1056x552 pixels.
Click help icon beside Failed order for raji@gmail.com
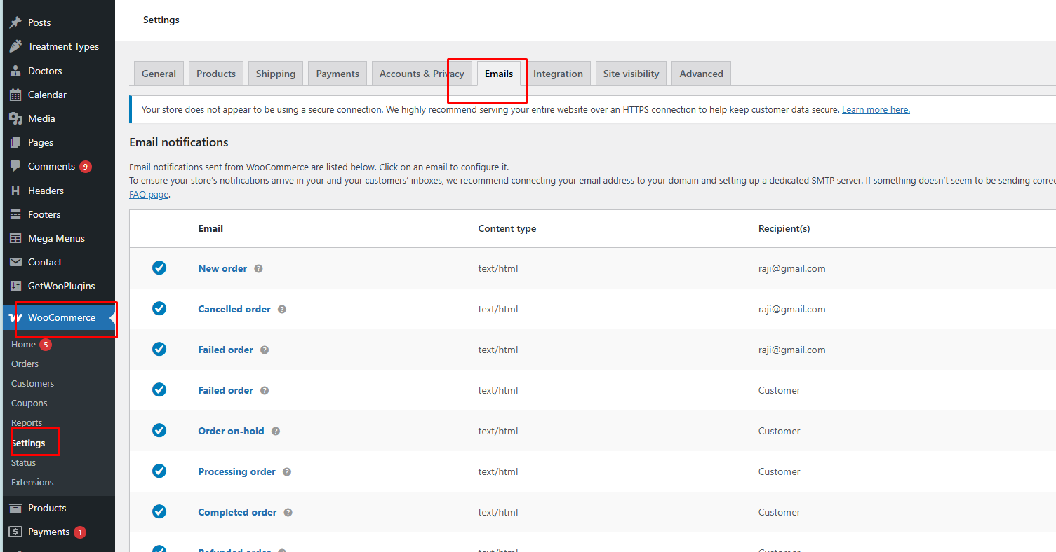click(265, 350)
